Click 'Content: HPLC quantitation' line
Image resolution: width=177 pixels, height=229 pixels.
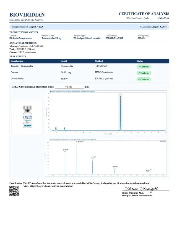(23, 52)
